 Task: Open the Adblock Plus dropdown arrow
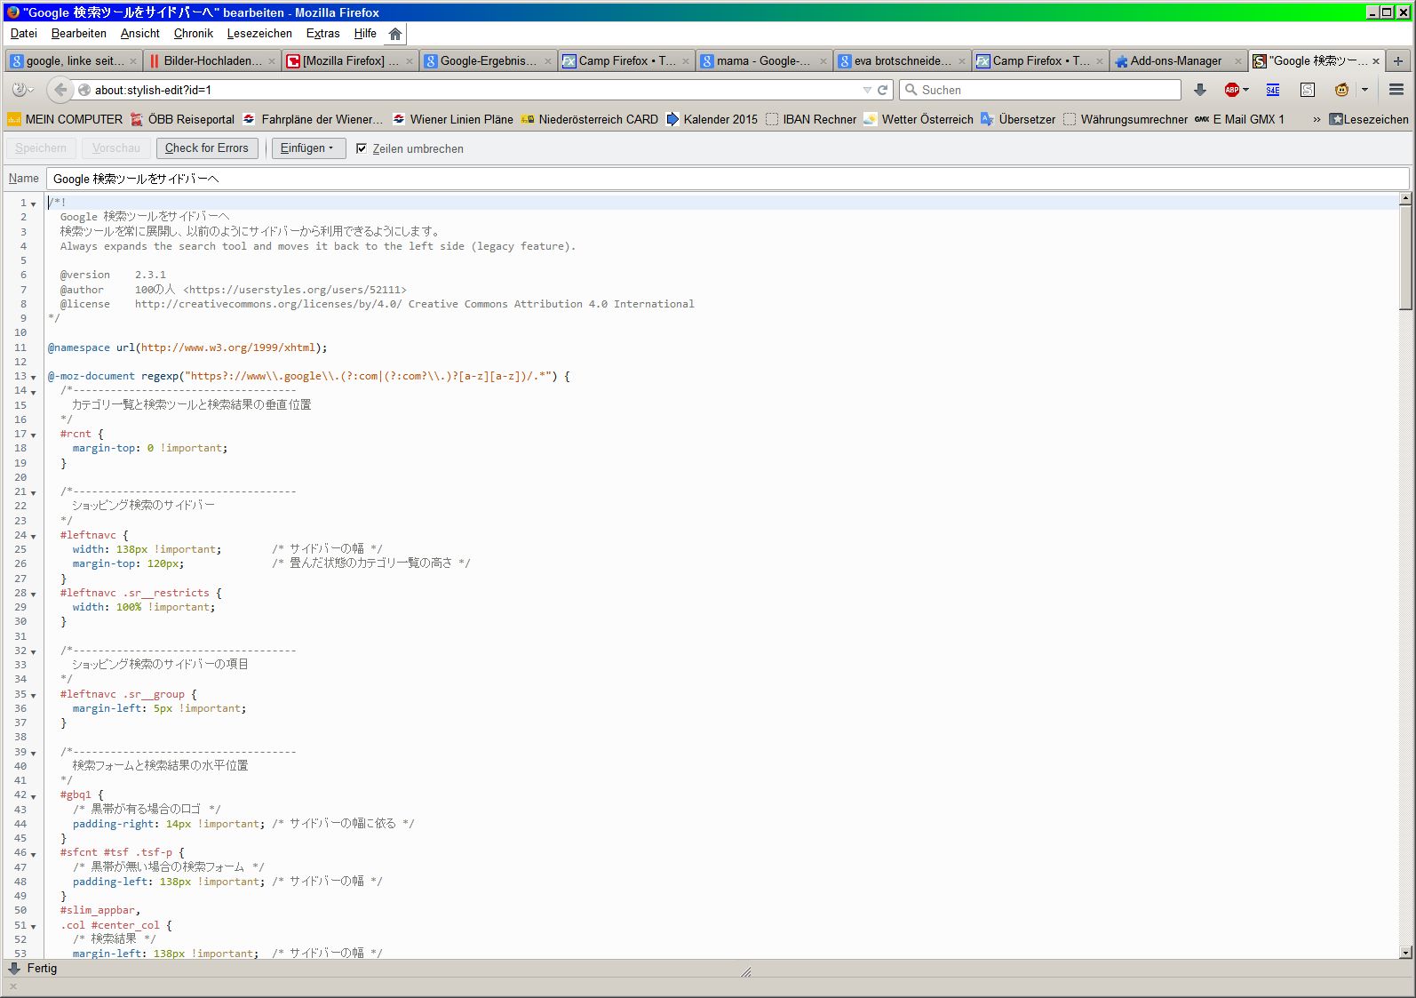pyautogui.click(x=1245, y=90)
